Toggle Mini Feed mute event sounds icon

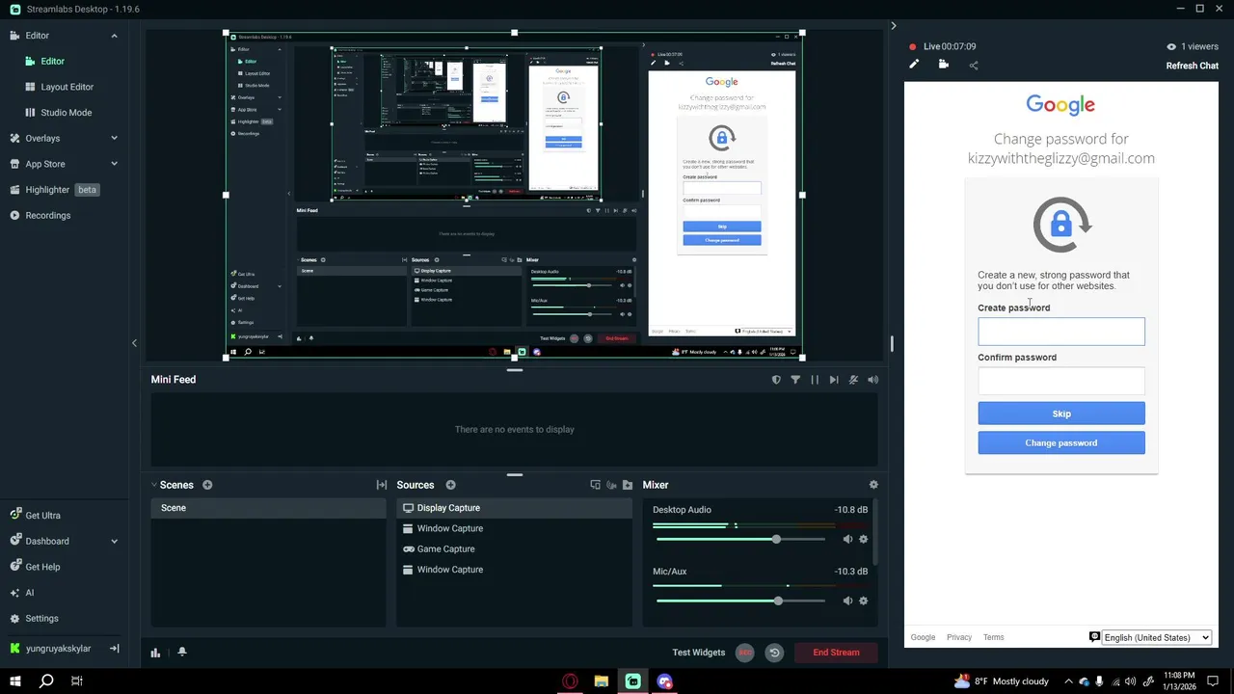tap(853, 380)
